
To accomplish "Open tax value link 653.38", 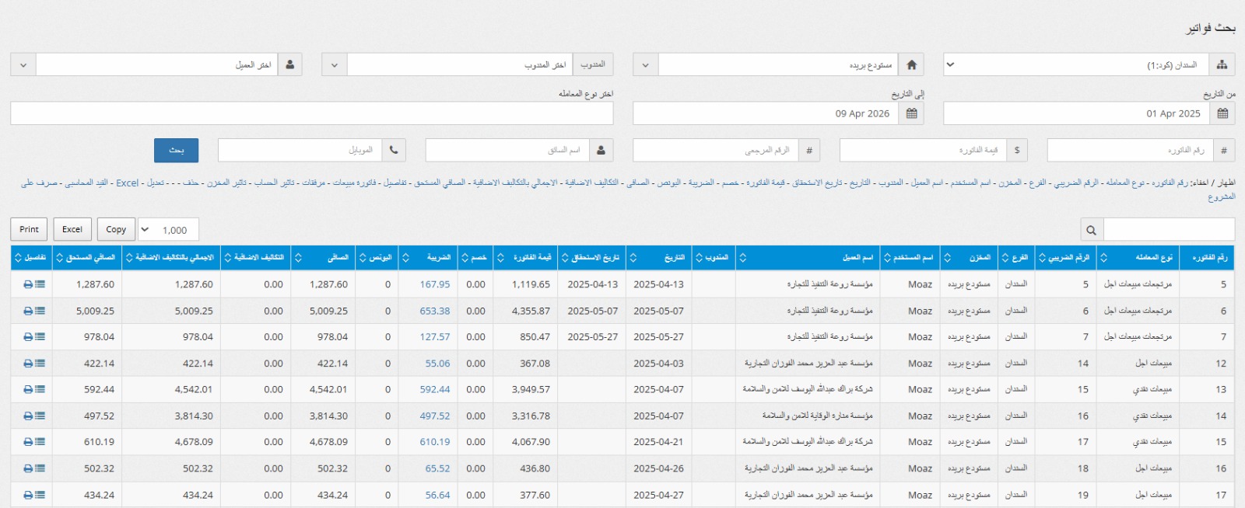I will click(x=435, y=311).
